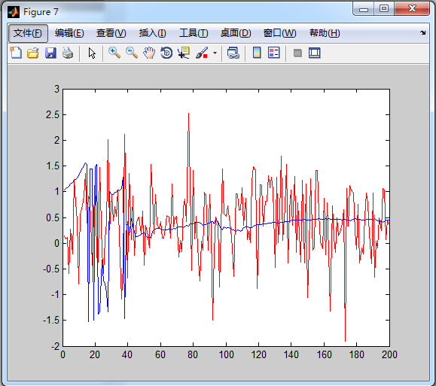Enable the Data Cursor tool

tap(184, 53)
